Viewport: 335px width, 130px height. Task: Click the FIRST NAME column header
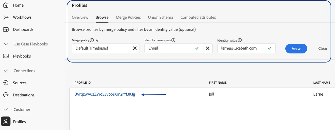218,83
